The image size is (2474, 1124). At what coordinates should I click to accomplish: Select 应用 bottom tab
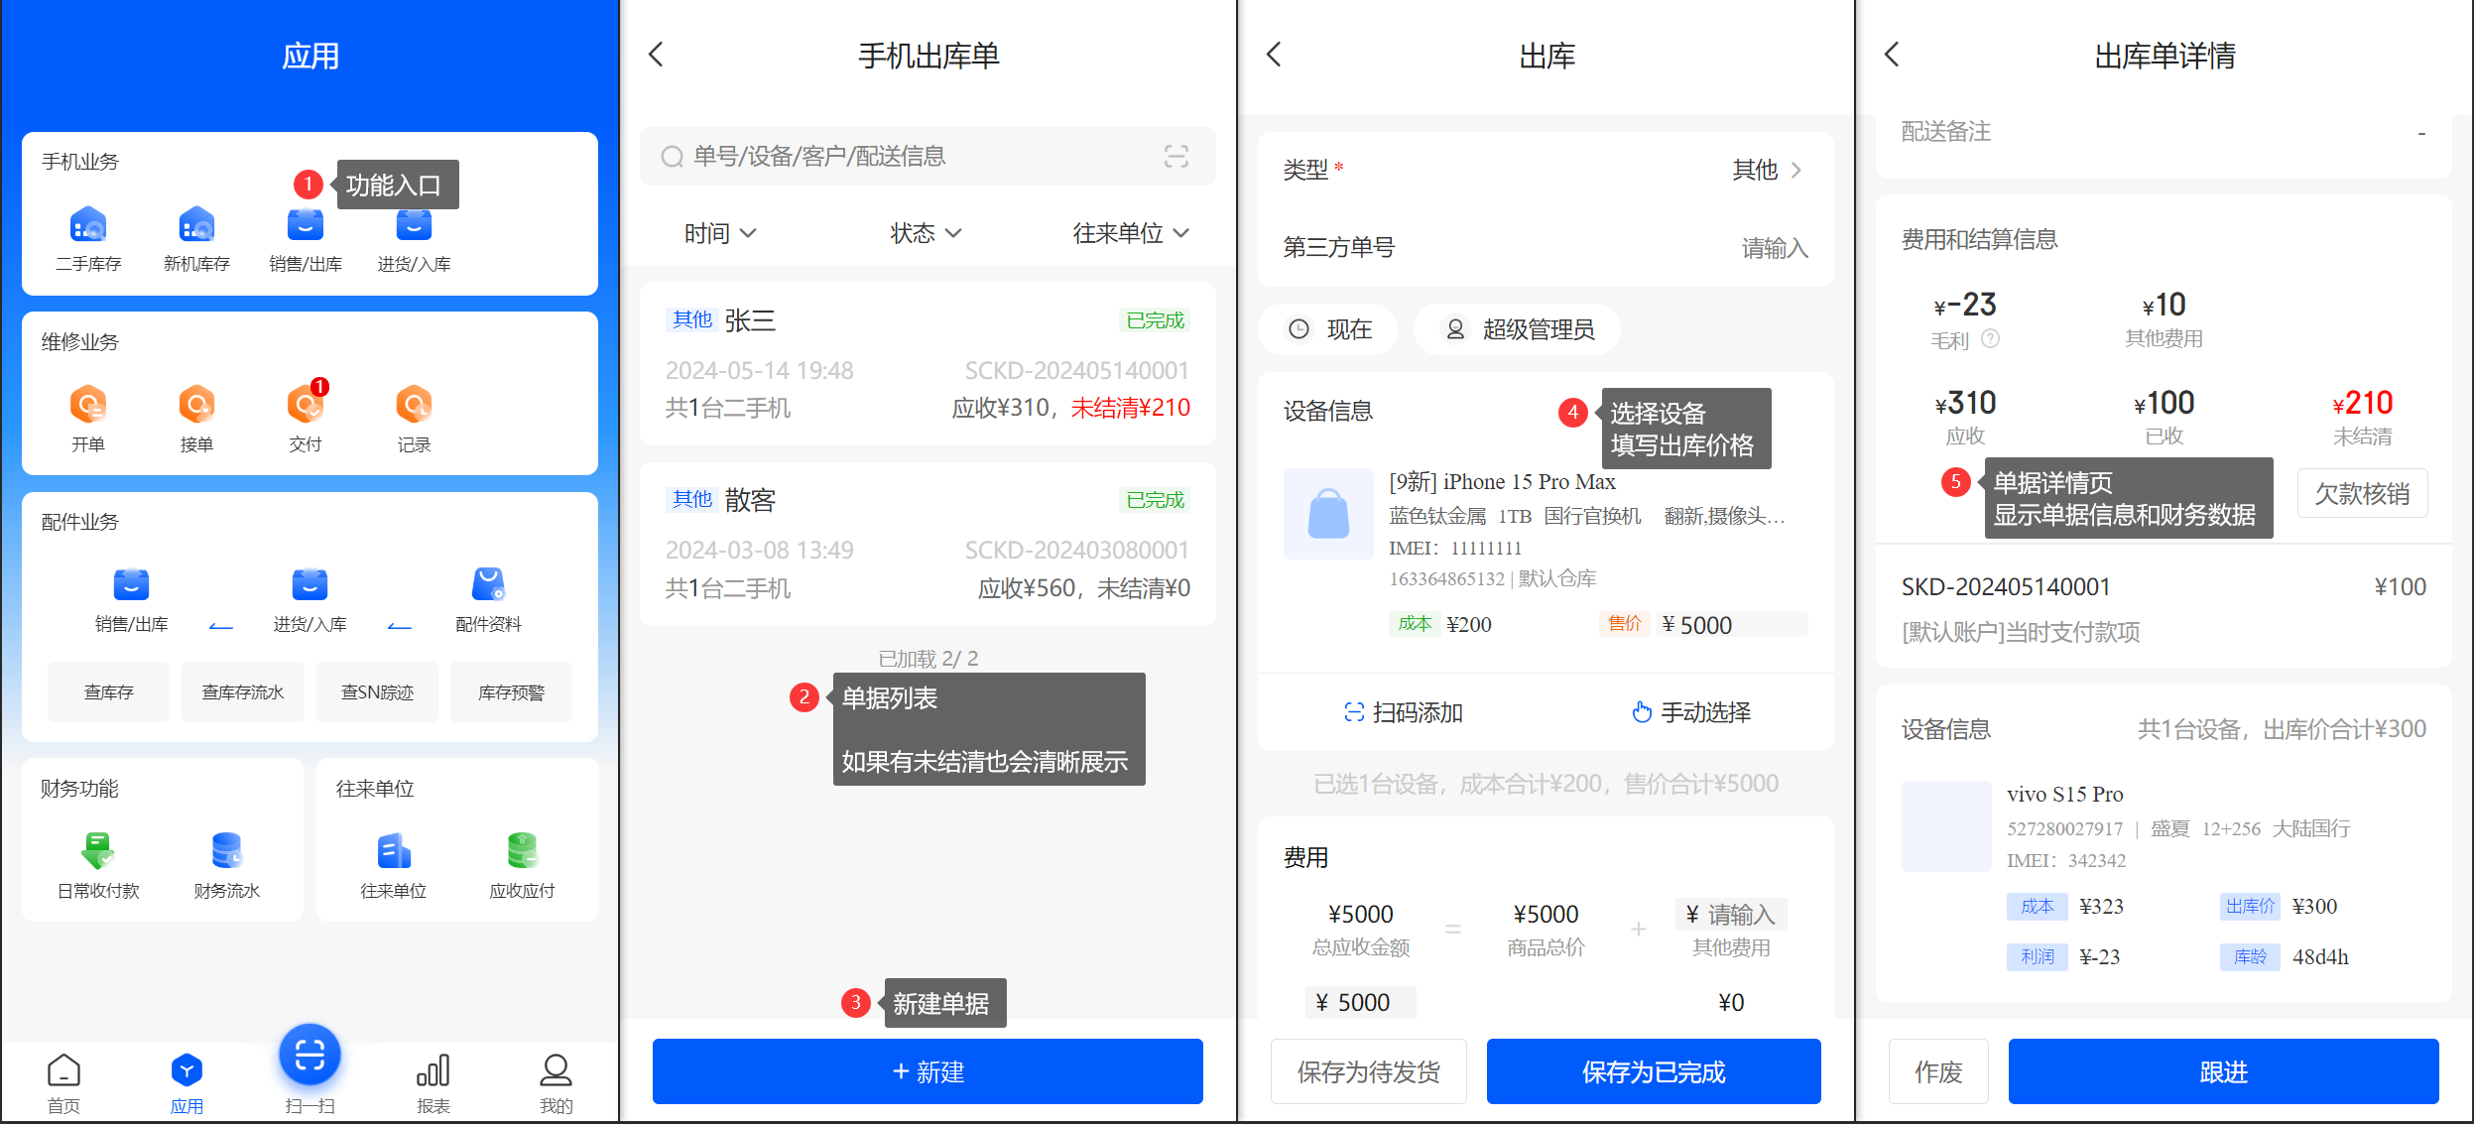tap(186, 1083)
